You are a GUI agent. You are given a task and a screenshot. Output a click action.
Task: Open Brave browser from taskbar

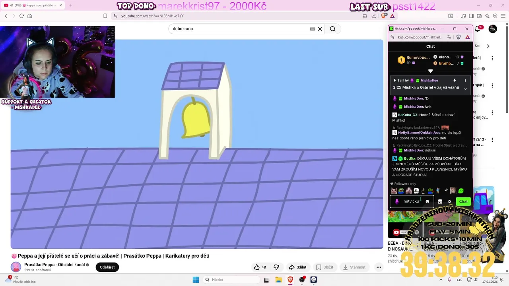click(x=290, y=280)
